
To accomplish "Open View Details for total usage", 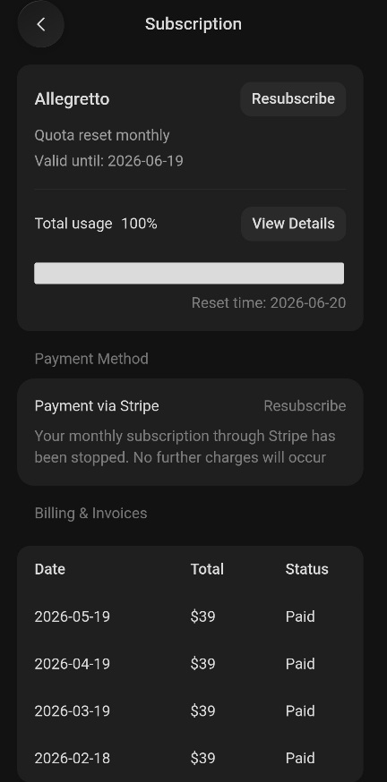I will coord(293,224).
